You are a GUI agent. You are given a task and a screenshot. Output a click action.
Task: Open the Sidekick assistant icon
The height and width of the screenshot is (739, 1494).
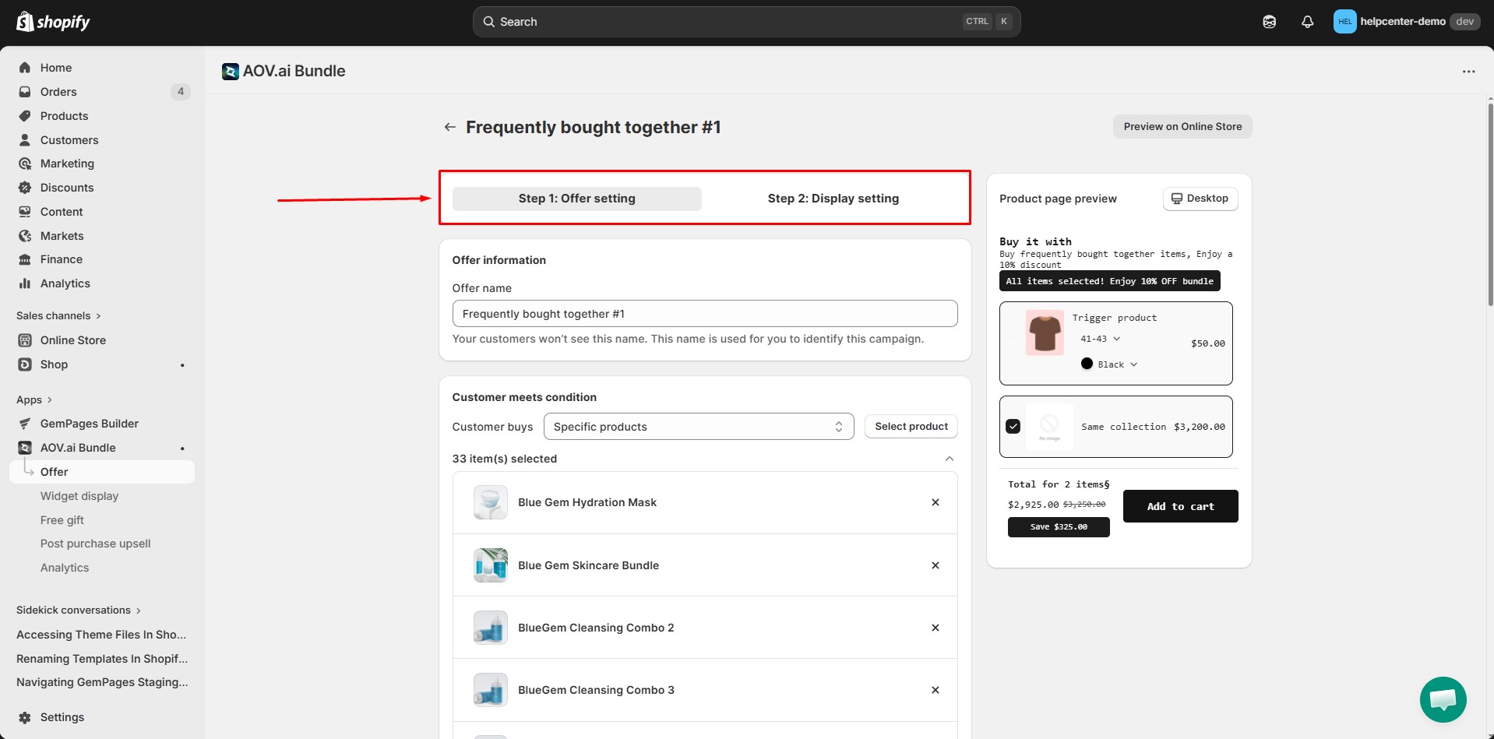pos(1269,22)
